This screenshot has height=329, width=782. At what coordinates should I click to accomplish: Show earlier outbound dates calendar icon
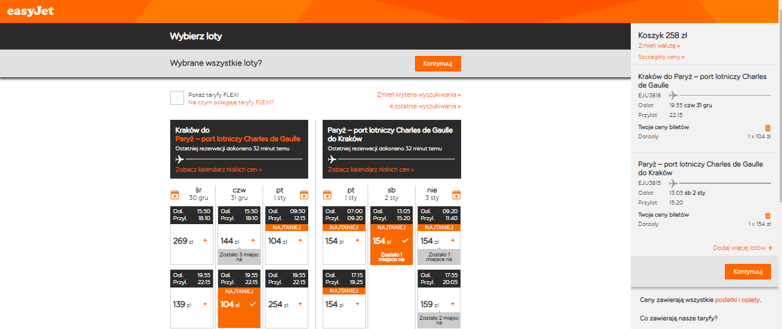click(175, 194)
